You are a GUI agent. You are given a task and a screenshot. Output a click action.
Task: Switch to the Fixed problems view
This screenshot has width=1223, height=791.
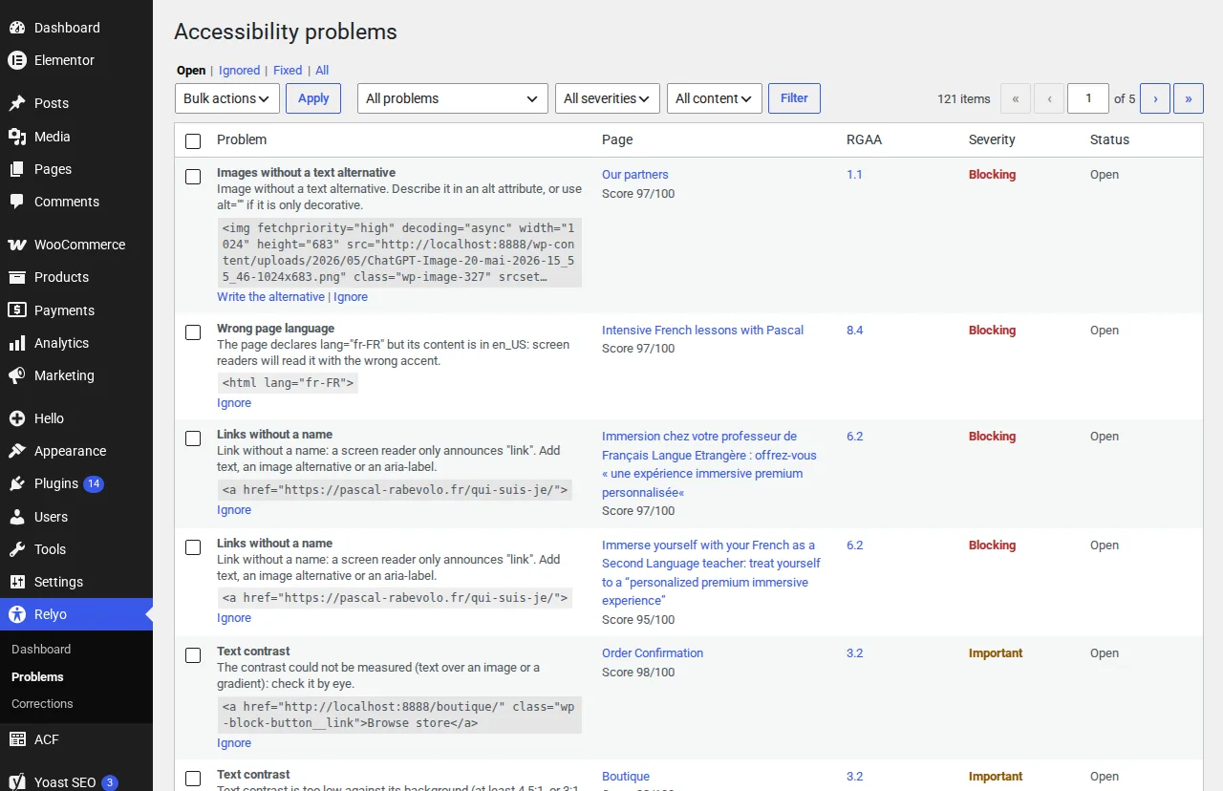[288, 71]
